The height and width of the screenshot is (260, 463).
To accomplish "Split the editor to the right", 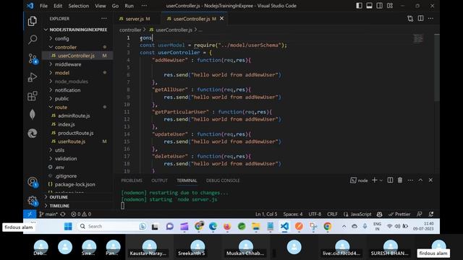I will point(420,18).
